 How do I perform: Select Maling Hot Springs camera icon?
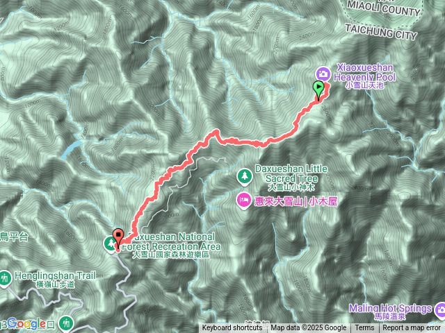pos(440,309)
